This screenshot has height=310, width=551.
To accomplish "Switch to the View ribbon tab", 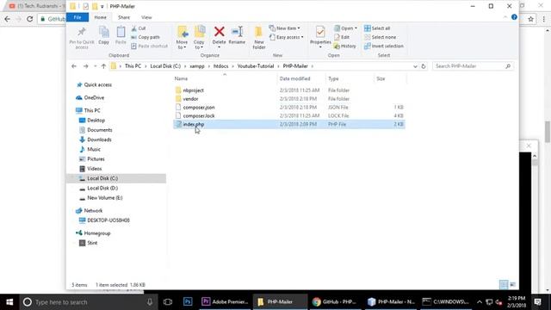I will coord(146,17).
